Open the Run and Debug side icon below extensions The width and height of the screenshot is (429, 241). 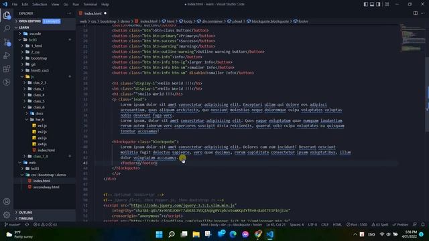tap(7, 82)
